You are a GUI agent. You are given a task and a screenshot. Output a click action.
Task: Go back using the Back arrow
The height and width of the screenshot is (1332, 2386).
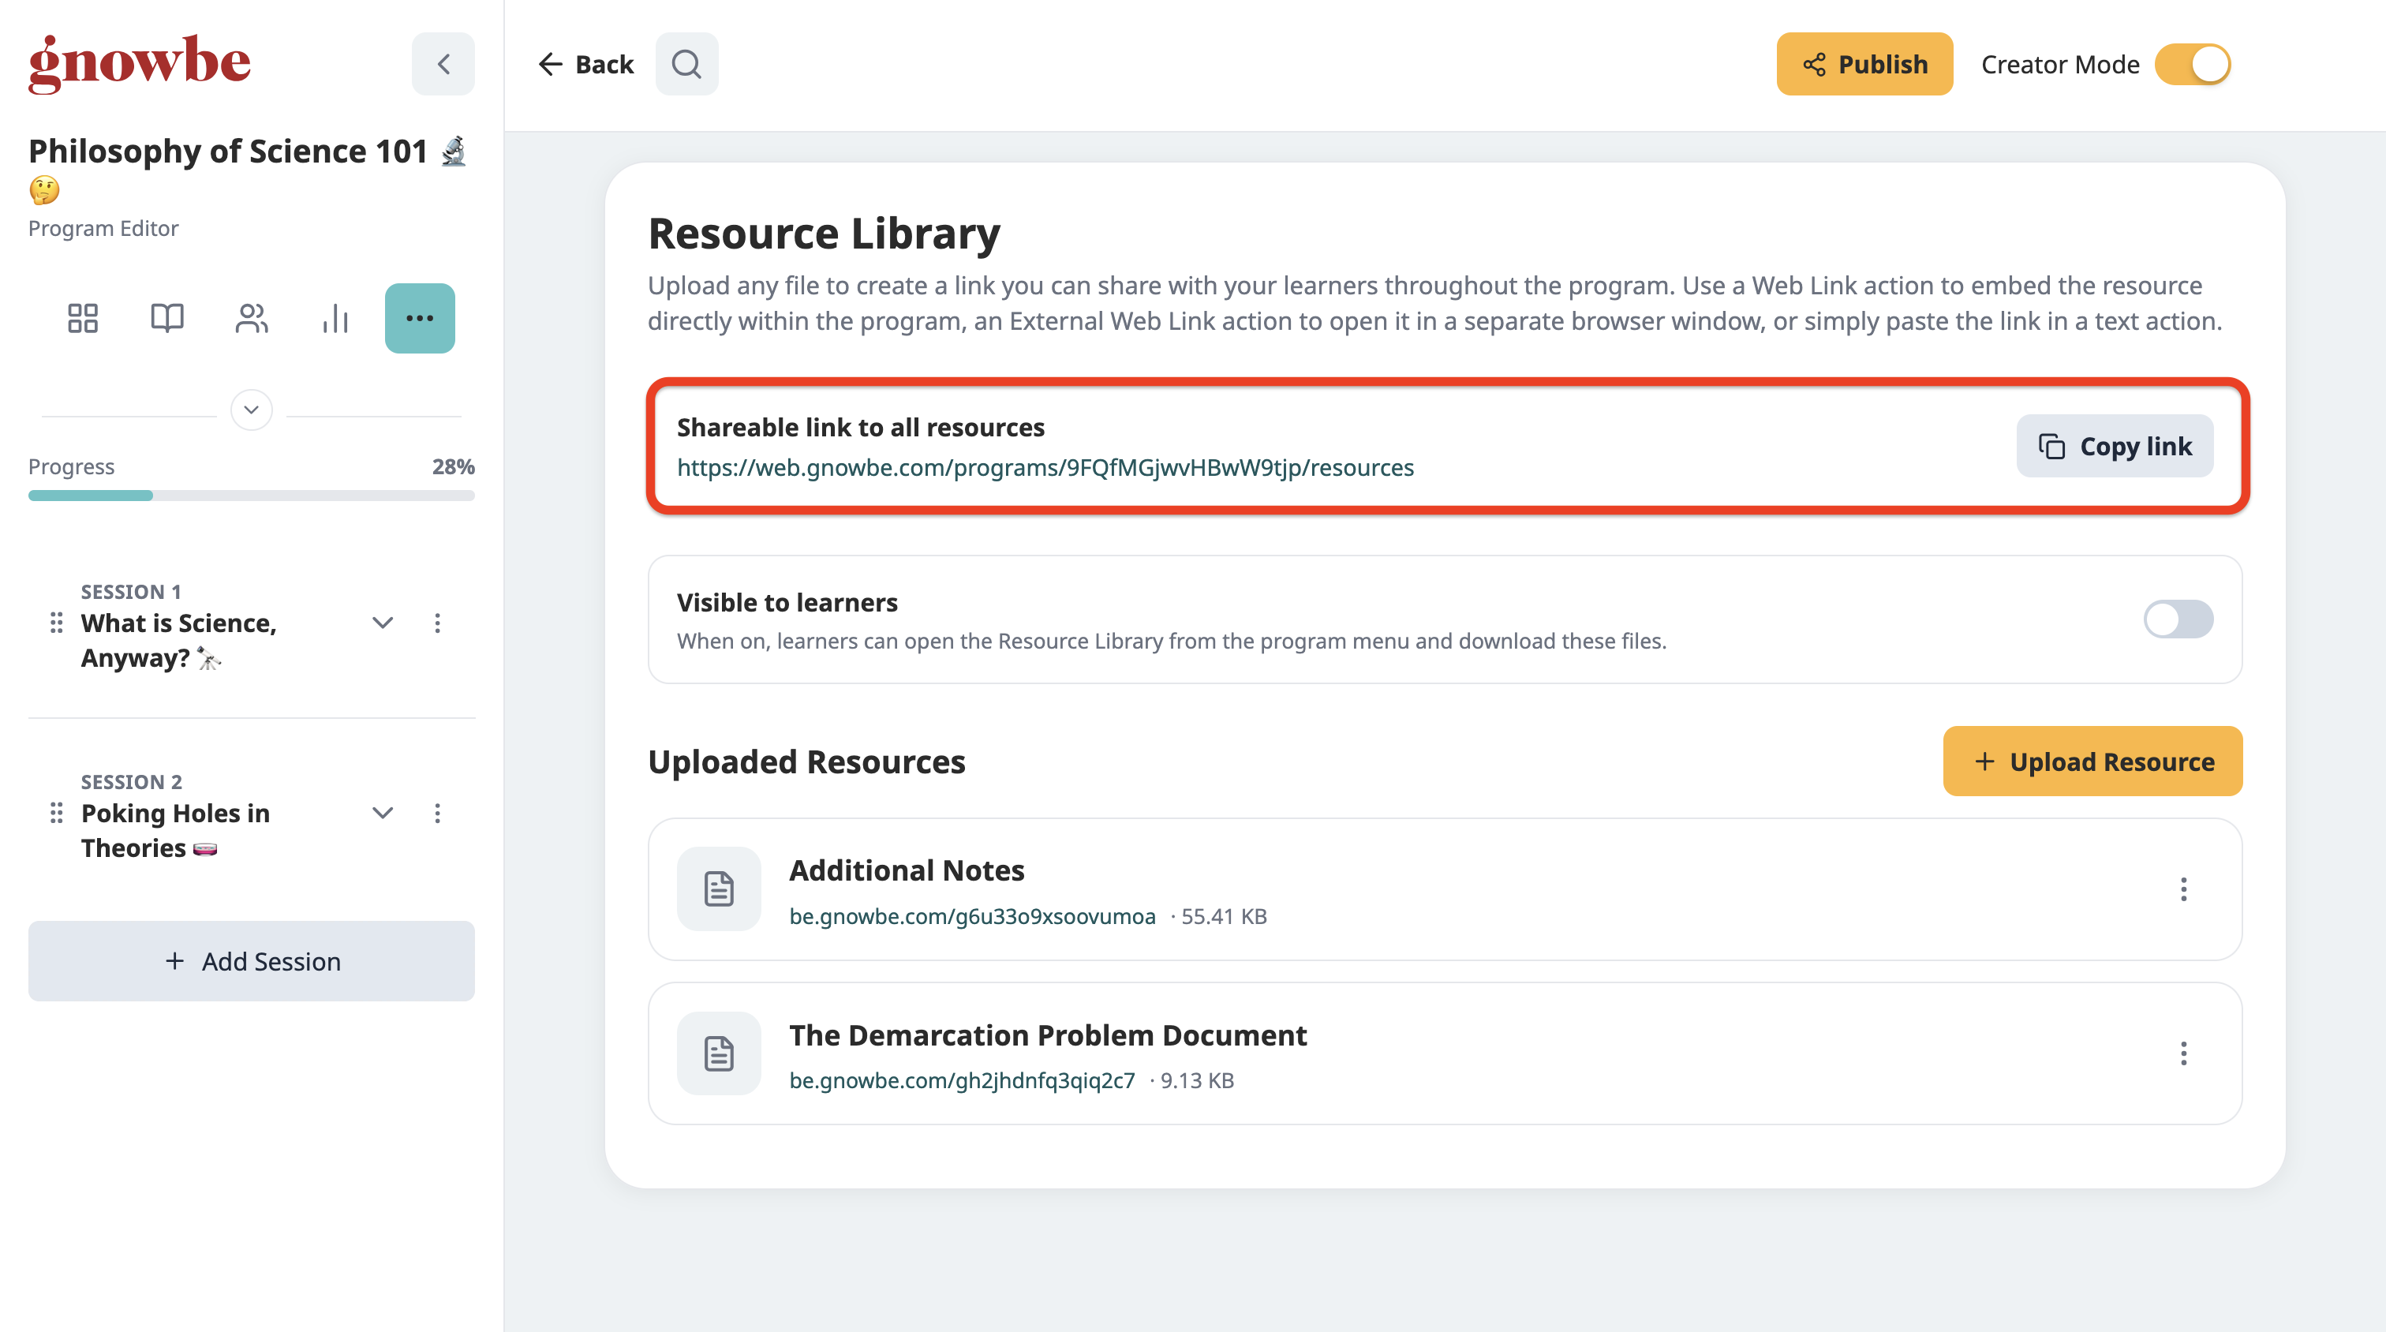(585, 64)
